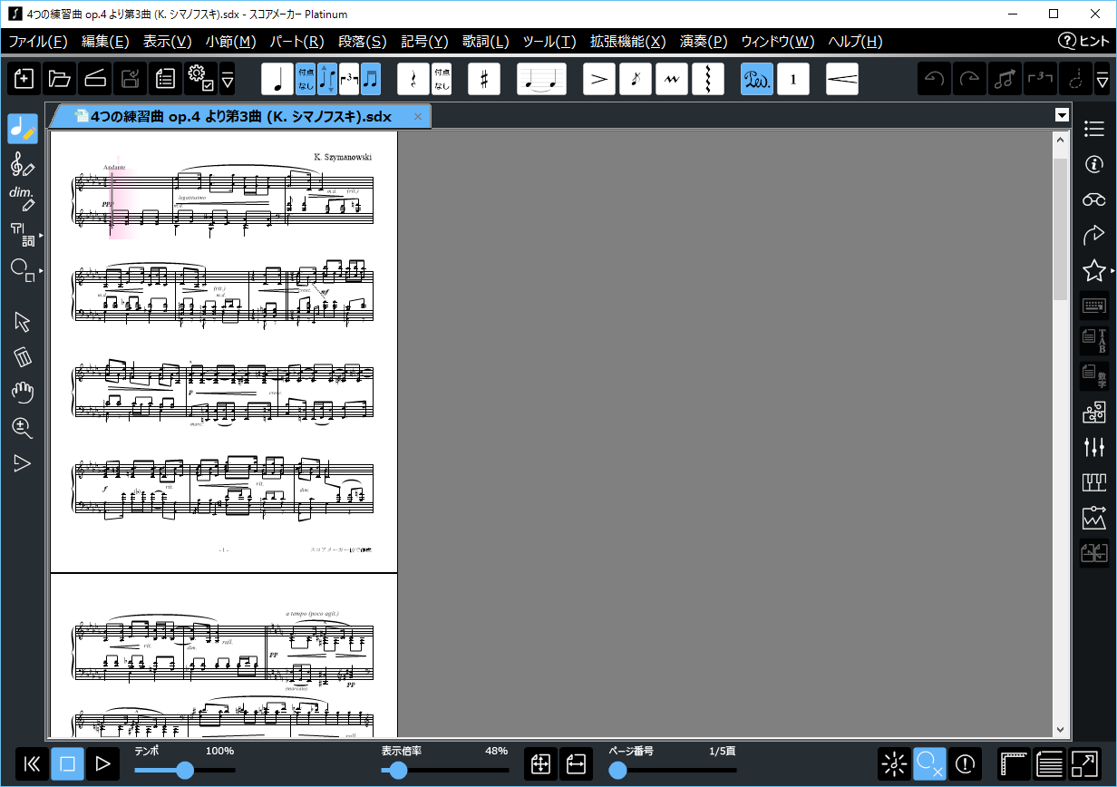The width and height of the screenshot is (1117, 787).
Task: Select the hand scroll tool
Action: [x=23, y=393]
